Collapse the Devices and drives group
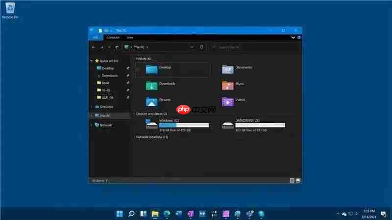Viewport: 392px width, 220px height. (134, 114)
